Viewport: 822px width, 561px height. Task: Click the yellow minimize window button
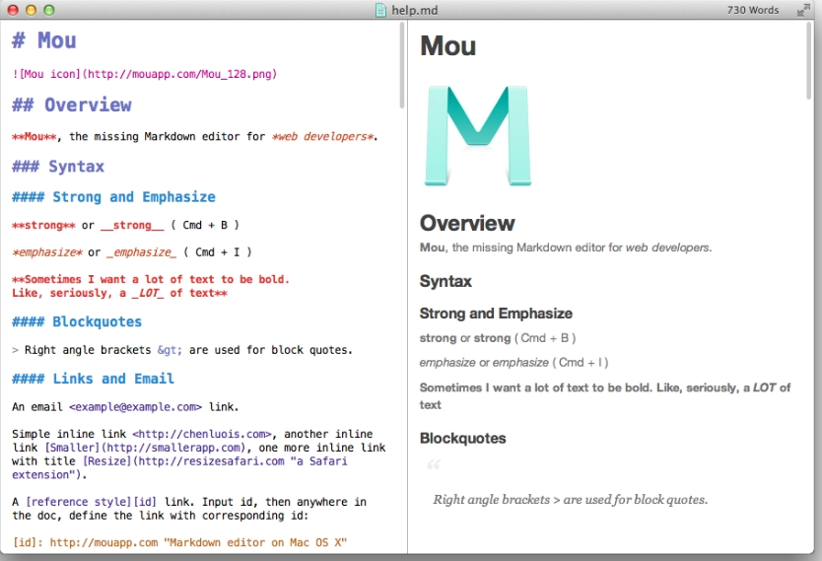(31, 10)
